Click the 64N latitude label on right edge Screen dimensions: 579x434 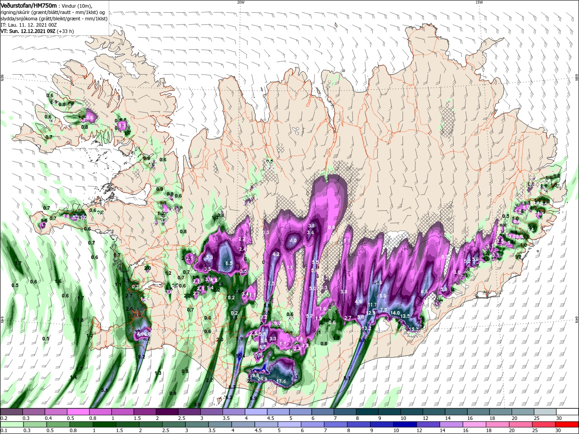[x=577, y=320]
